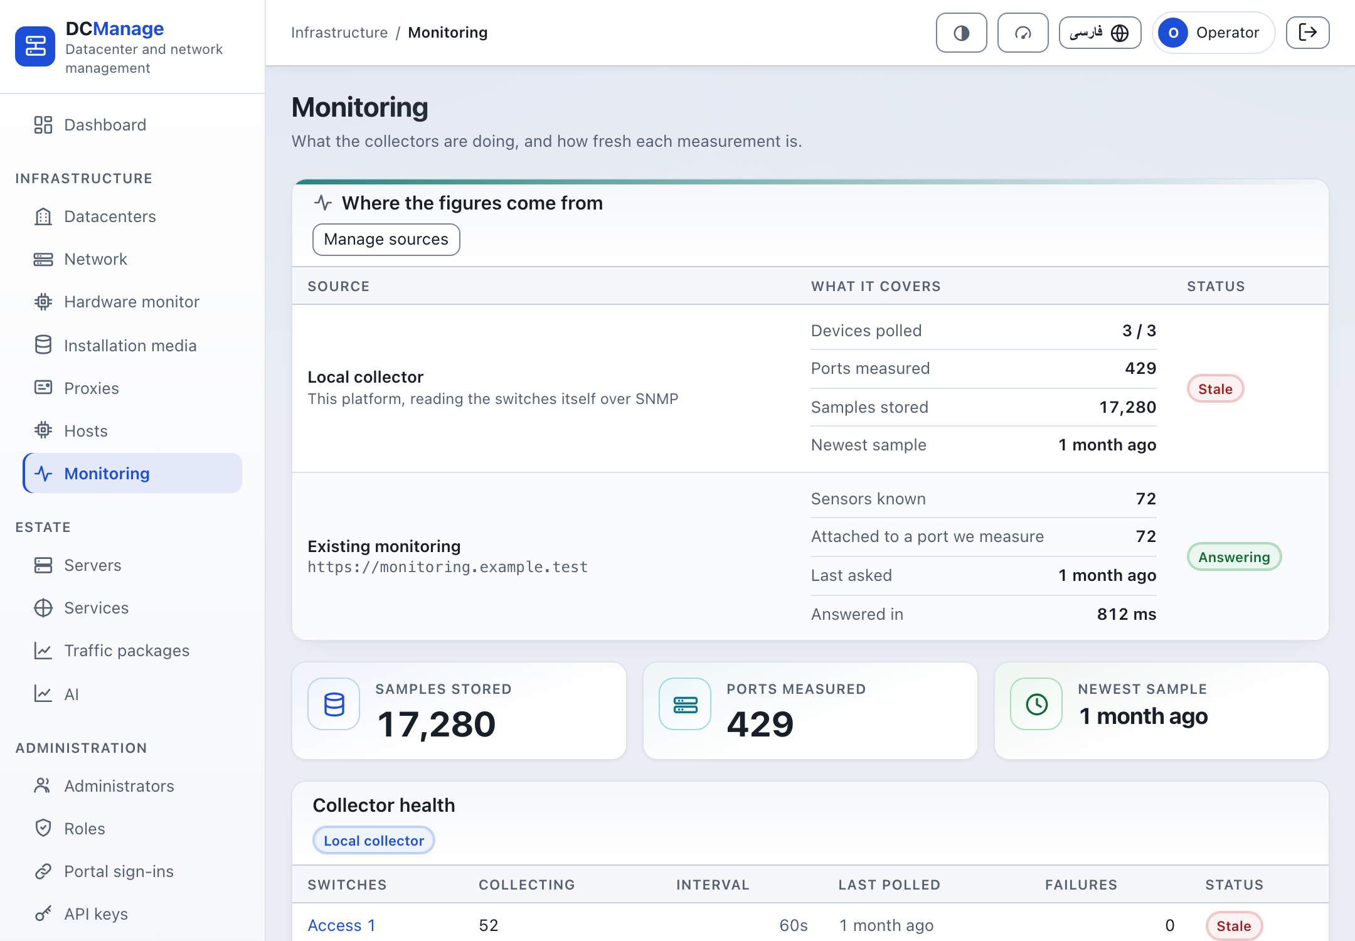Image resolution: width=1355 pixels, height=941 pixels.
Task: Click the Administrators people icon
Action: click(x=43, y=785)
